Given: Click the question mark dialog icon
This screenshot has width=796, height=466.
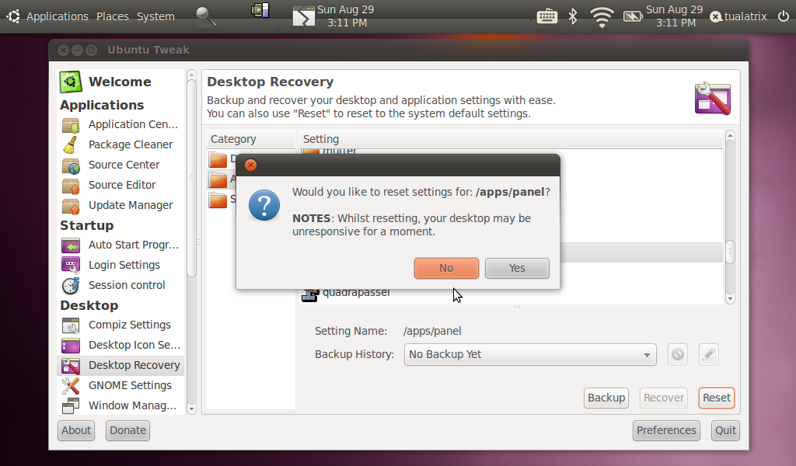Looking at the screenshot, I should (264, 205).
